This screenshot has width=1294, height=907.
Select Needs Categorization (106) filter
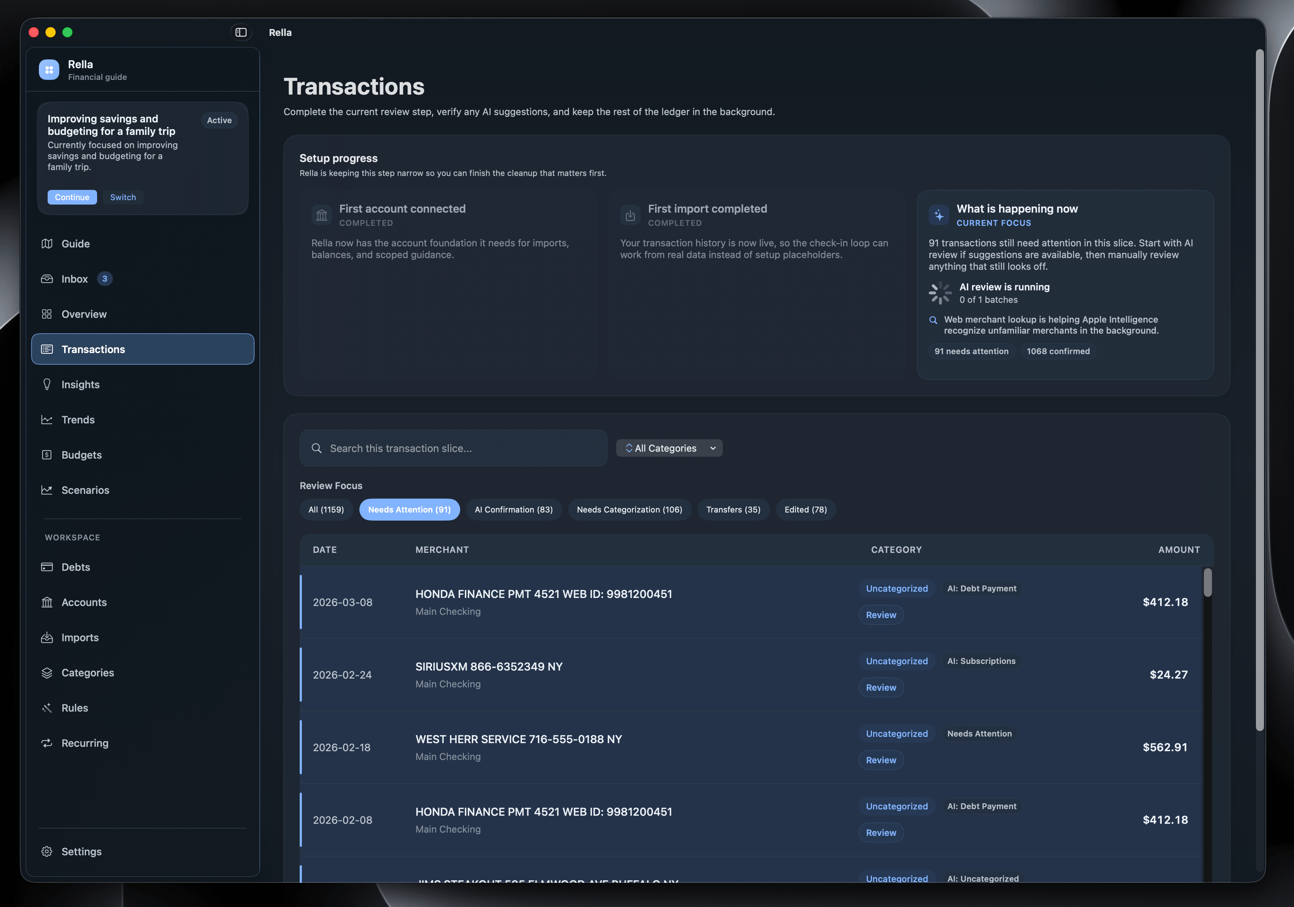click(x=629, y=509)
